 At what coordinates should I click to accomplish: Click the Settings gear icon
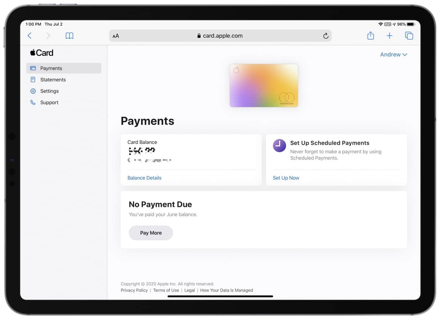tap(33, 91)
